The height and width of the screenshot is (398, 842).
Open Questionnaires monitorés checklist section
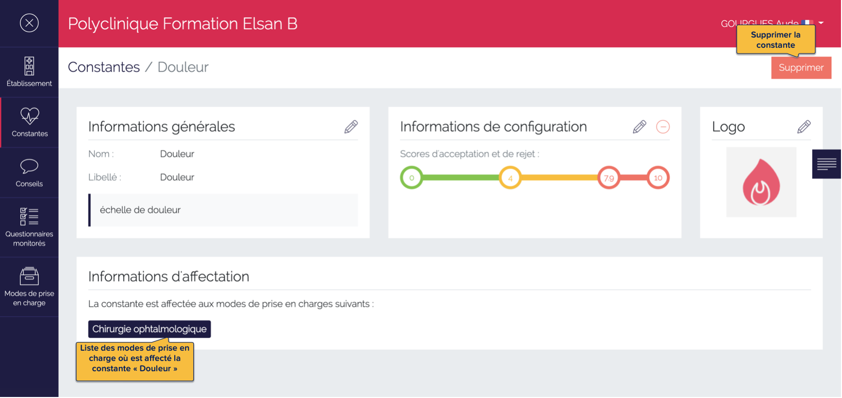tap(29, 227)
